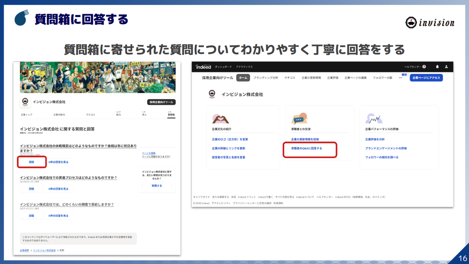The image size is (469, 264).
Task: Open the 企業の更新情報 tab
Action: tap(311, 78)
